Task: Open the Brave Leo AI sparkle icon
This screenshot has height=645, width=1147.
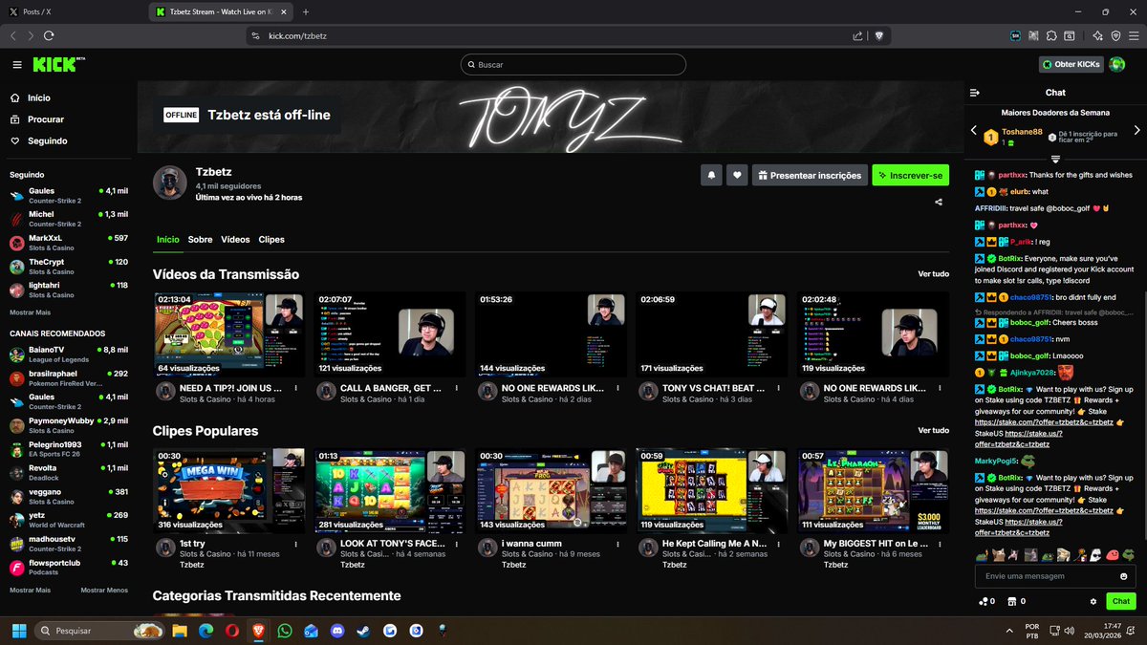Action: click(1097, 35)
